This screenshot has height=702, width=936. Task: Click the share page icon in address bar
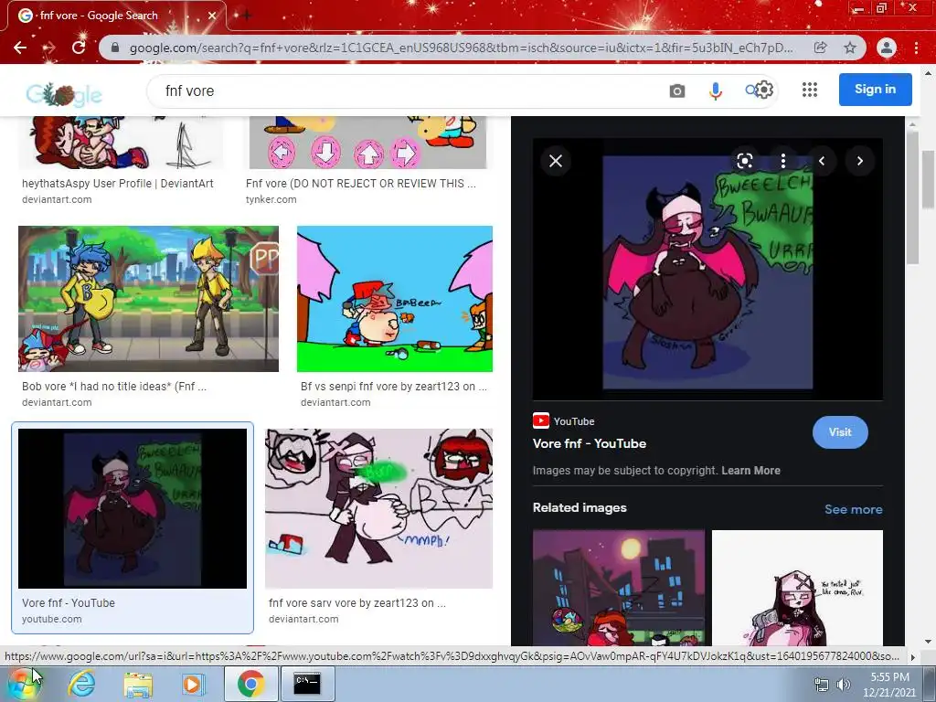pyautogui.click(x=821, y=48)
